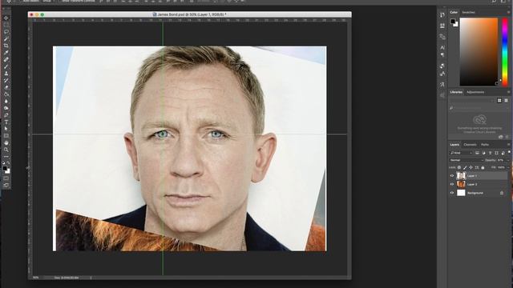
Task: Select the Move tool
Action: pyautogui.click(x=6, y=18)
